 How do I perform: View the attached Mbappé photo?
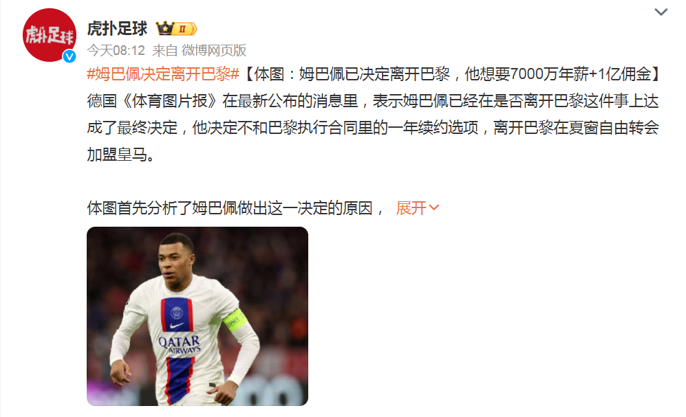tap(197, 316)
